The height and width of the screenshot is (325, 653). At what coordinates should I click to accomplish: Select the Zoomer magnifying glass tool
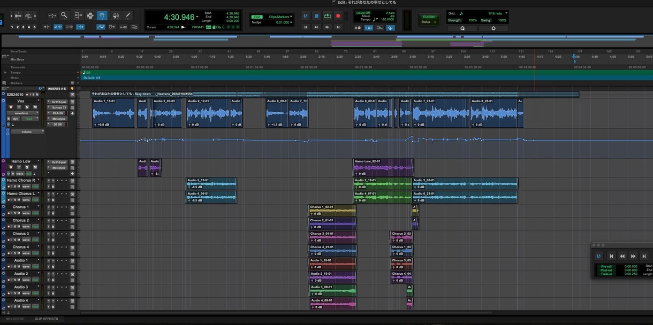[64, 16]
